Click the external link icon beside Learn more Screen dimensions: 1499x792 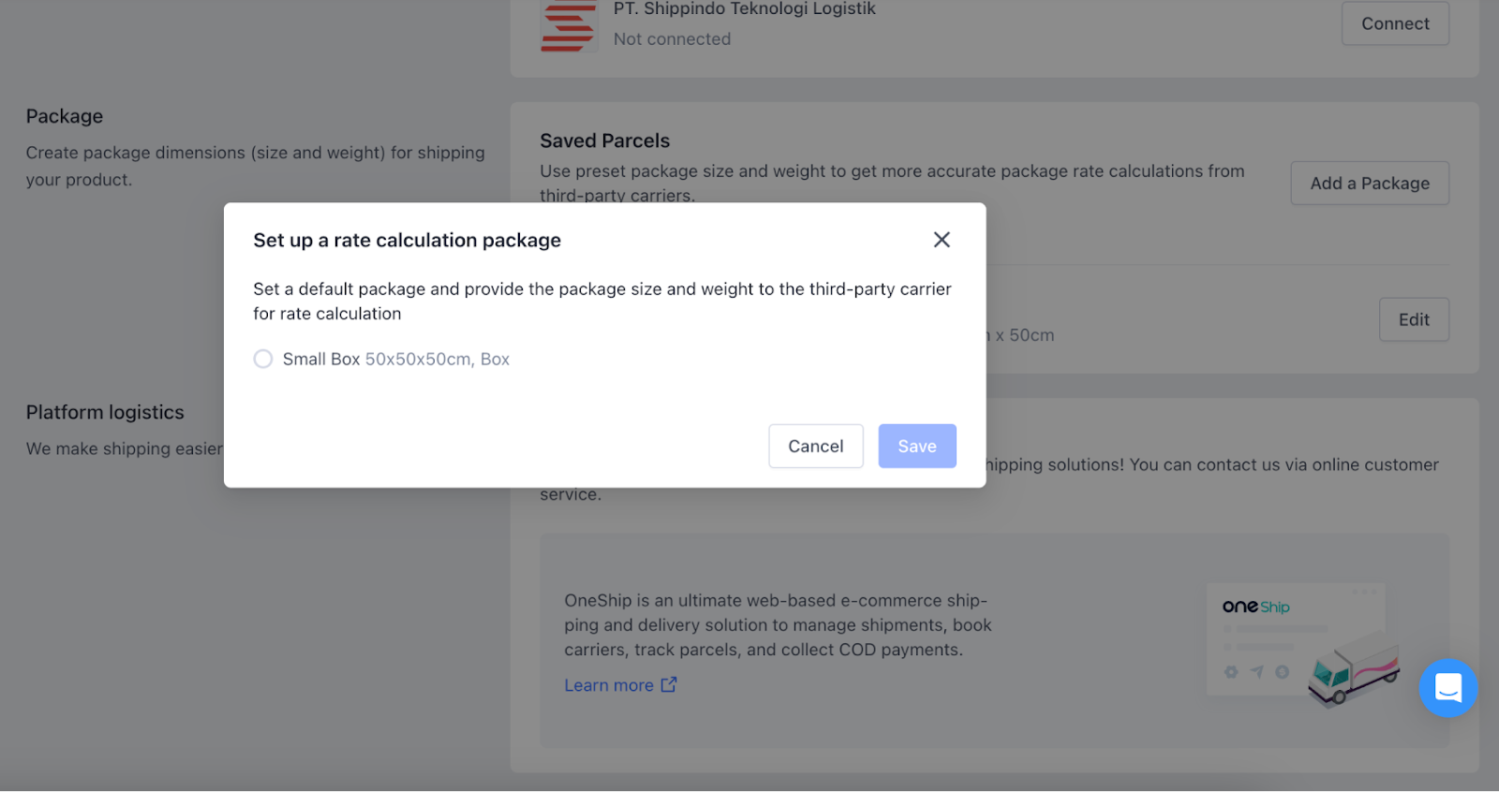tap(669, 685)
